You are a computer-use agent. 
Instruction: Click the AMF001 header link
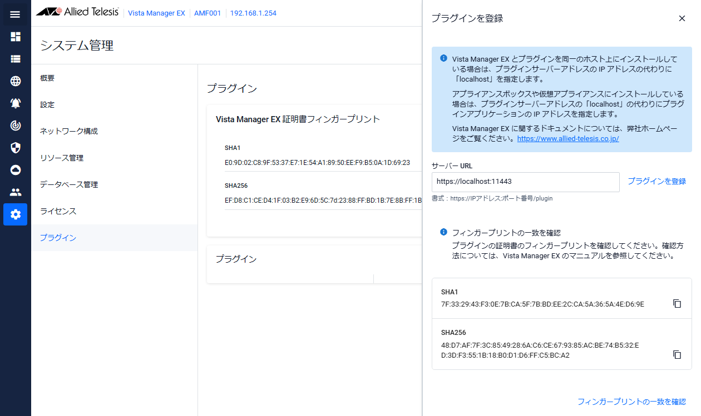[208, 13]
